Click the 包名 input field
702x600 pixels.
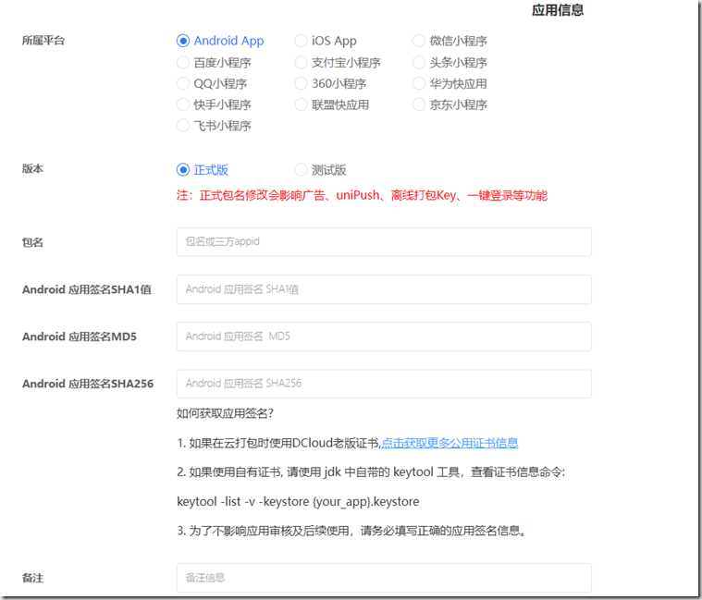(x=383, y=241)
